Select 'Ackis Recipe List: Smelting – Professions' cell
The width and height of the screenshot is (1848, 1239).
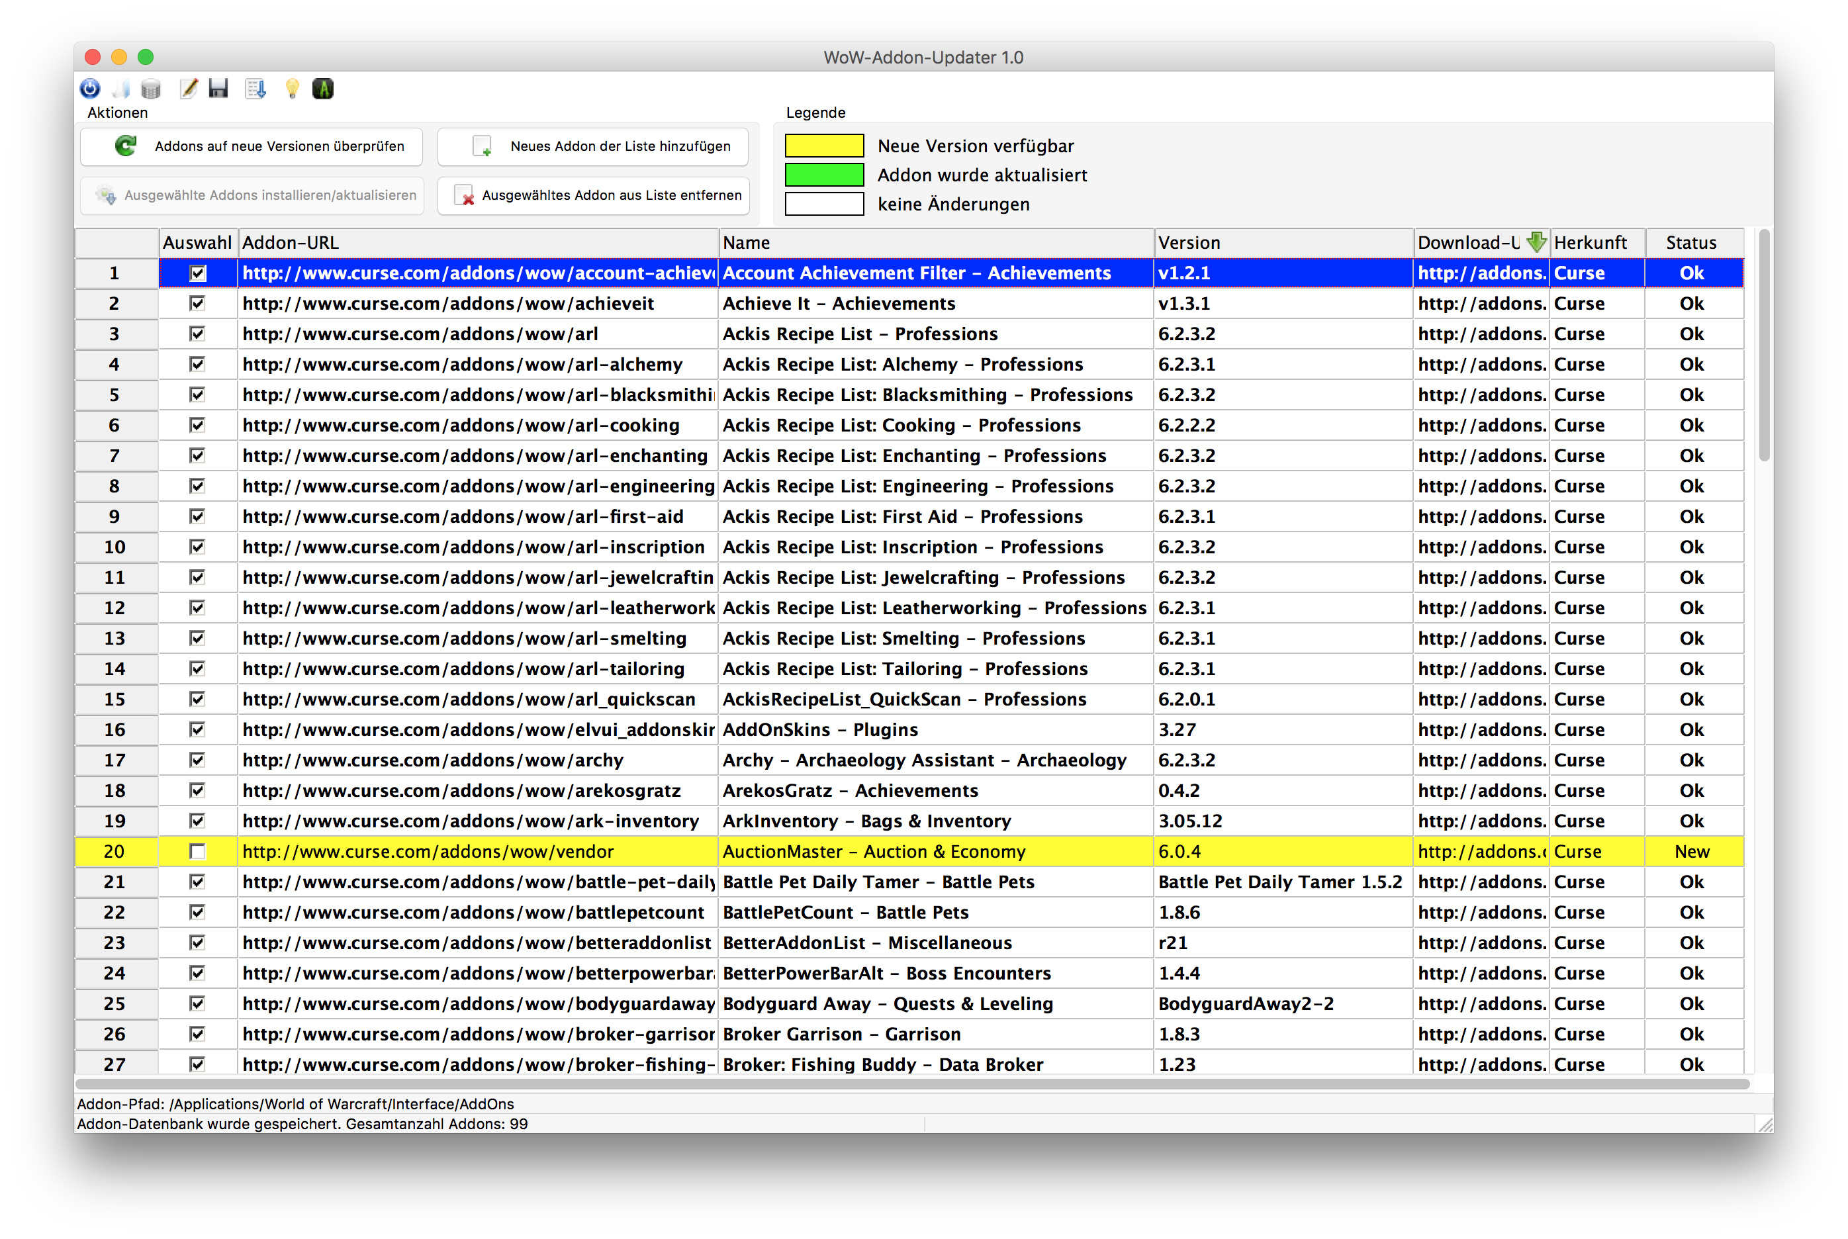(x=935, y=639)
